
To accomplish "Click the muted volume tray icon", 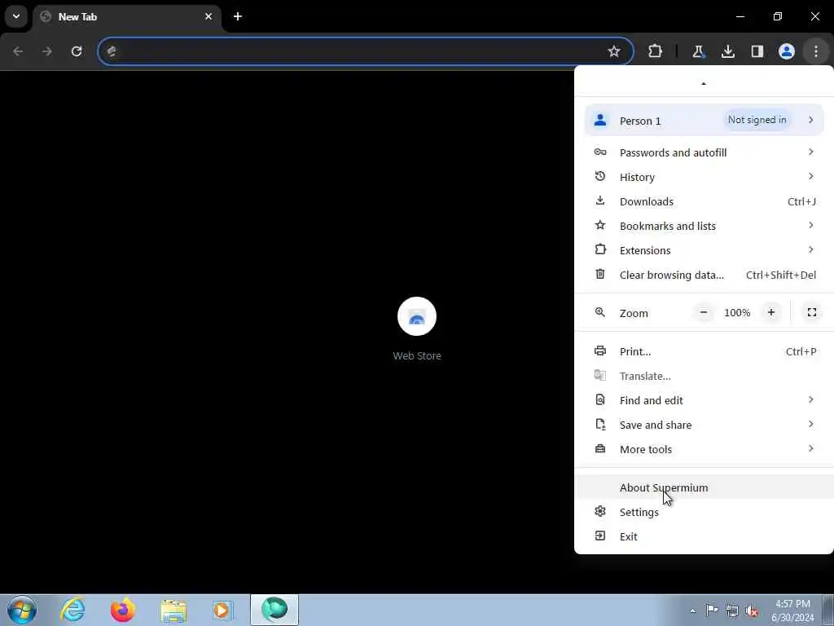I will pyautogui.click(x=752, y=611).
